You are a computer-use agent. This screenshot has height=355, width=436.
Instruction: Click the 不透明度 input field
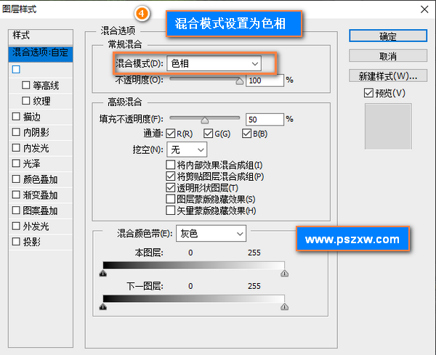pyautogui.click(x=265, y=81)
